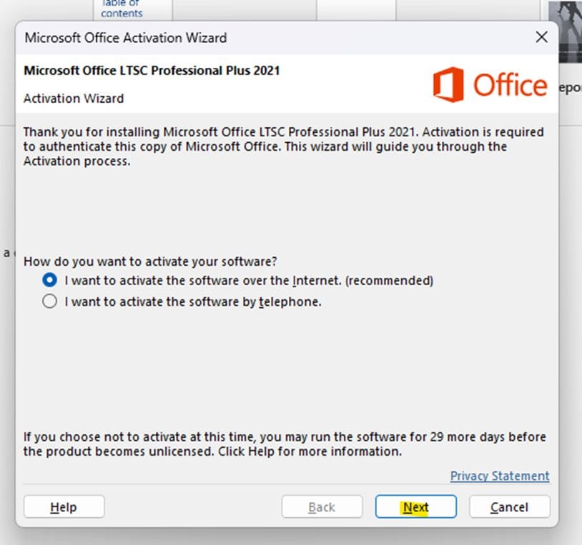Click the "Office" wordmark beside the logo
The image size is (582, 545).
509,86
